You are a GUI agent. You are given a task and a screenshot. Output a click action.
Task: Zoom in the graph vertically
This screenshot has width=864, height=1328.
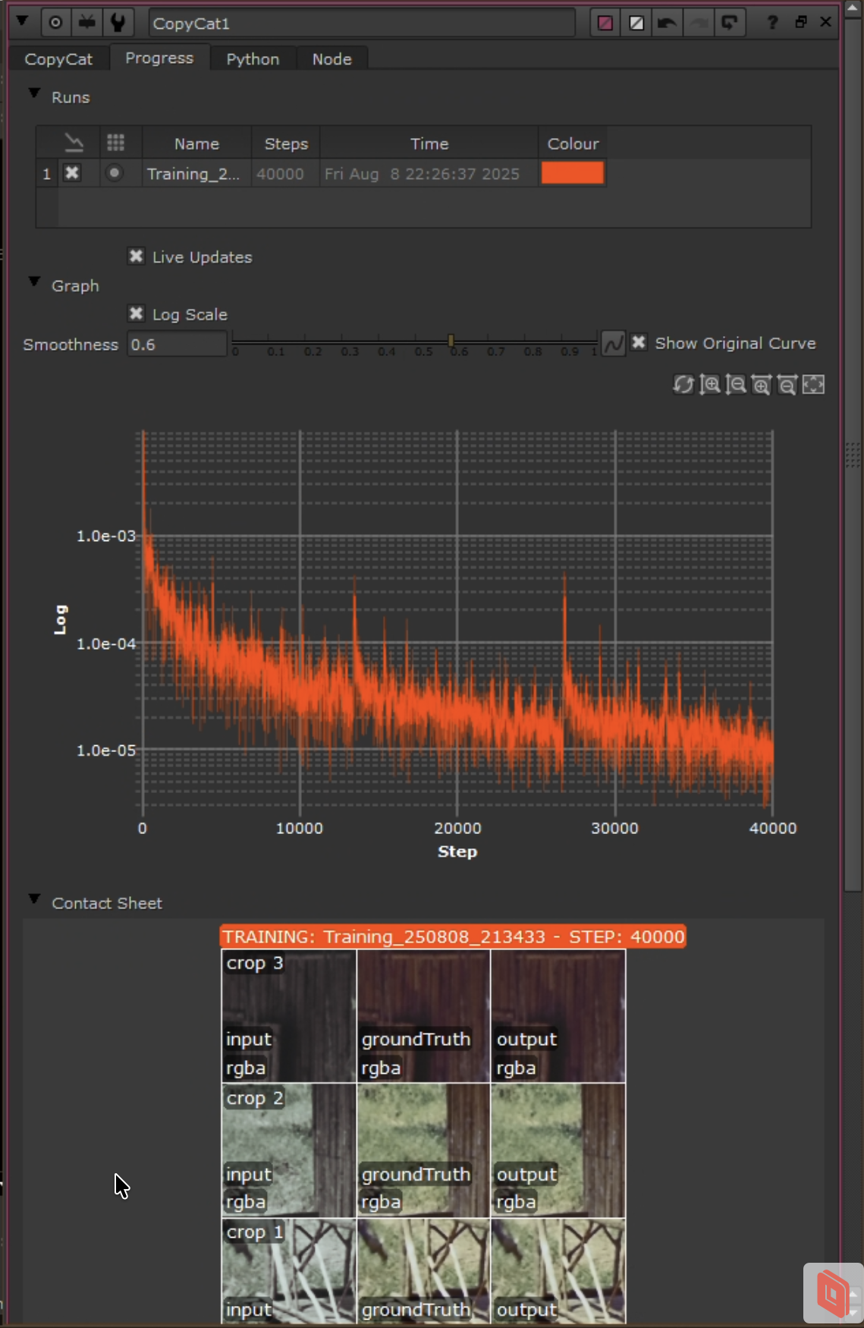click(x=710, y=385)
